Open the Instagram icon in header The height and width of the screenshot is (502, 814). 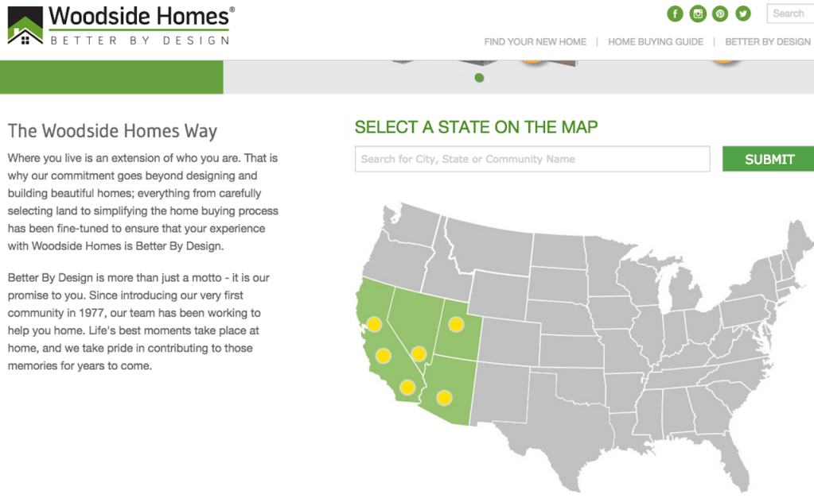[698, 14]
